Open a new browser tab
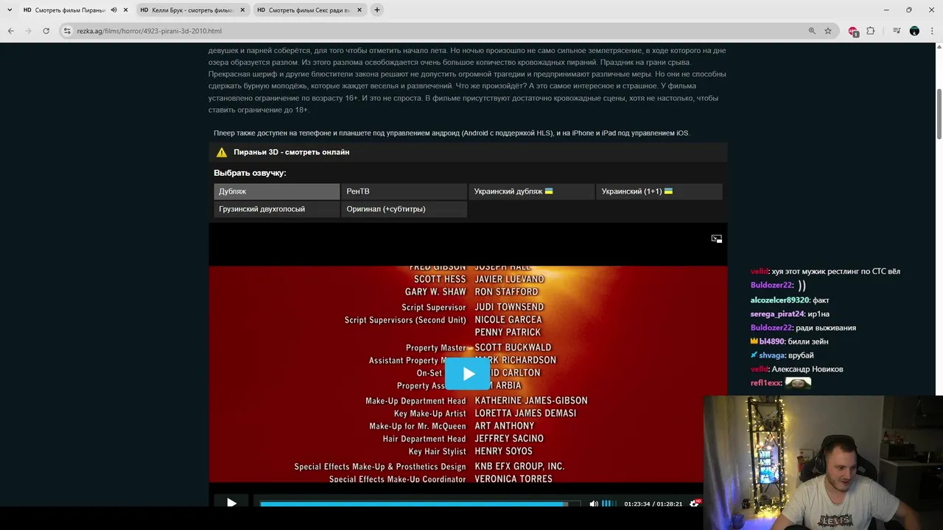The image size is (943, 530). tap(377, 10)
